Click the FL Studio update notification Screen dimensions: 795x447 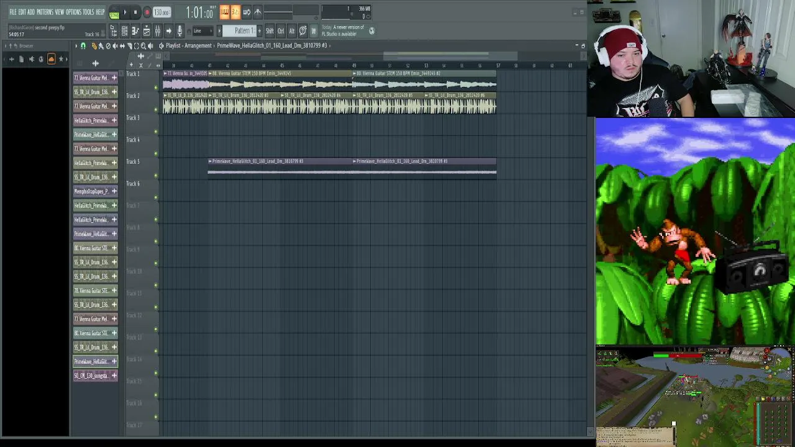coord(349,30)
